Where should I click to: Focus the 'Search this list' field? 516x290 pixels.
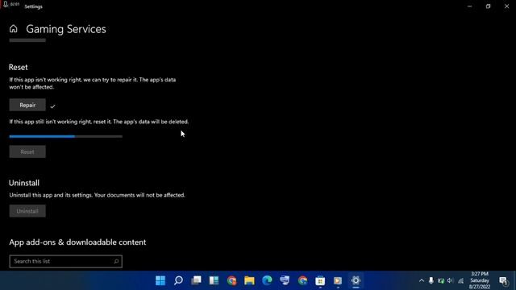[x=66, y=261]
